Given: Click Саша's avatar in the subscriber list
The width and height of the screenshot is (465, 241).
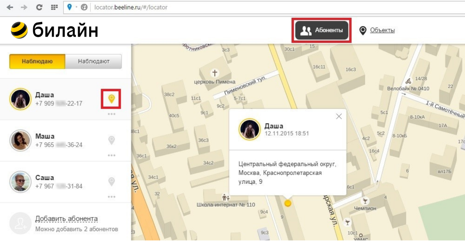Looking at the screenshot, I should coord(20,182).
